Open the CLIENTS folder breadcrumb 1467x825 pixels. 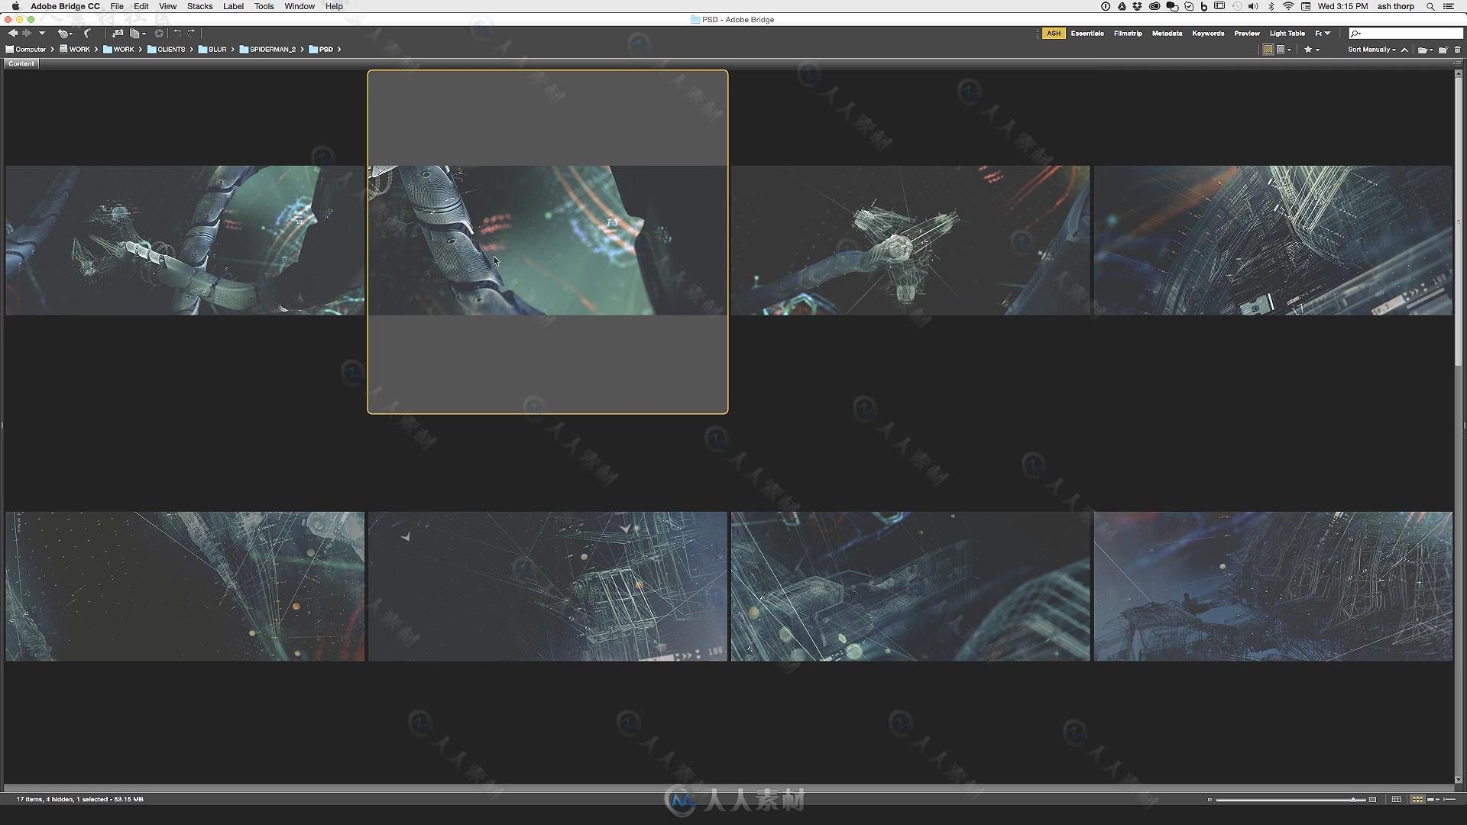[x=167, y=50]
